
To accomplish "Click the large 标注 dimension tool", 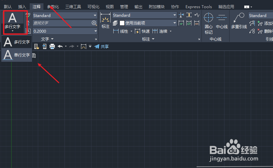I will 105,21.
